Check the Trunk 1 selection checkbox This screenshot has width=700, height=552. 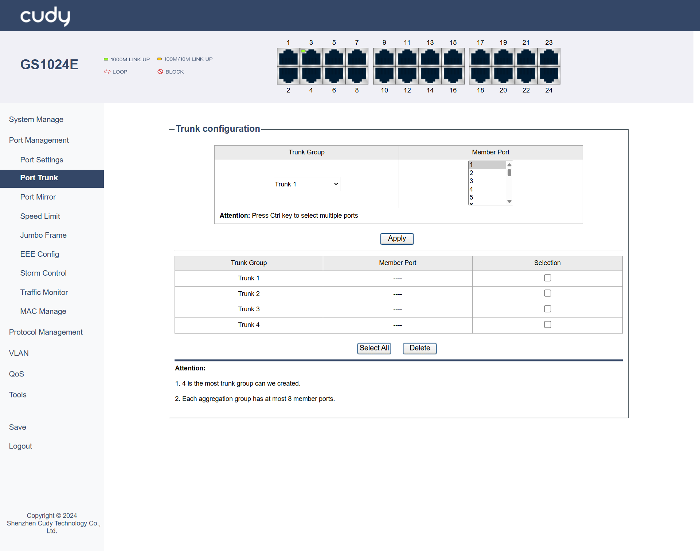[547, 278]
